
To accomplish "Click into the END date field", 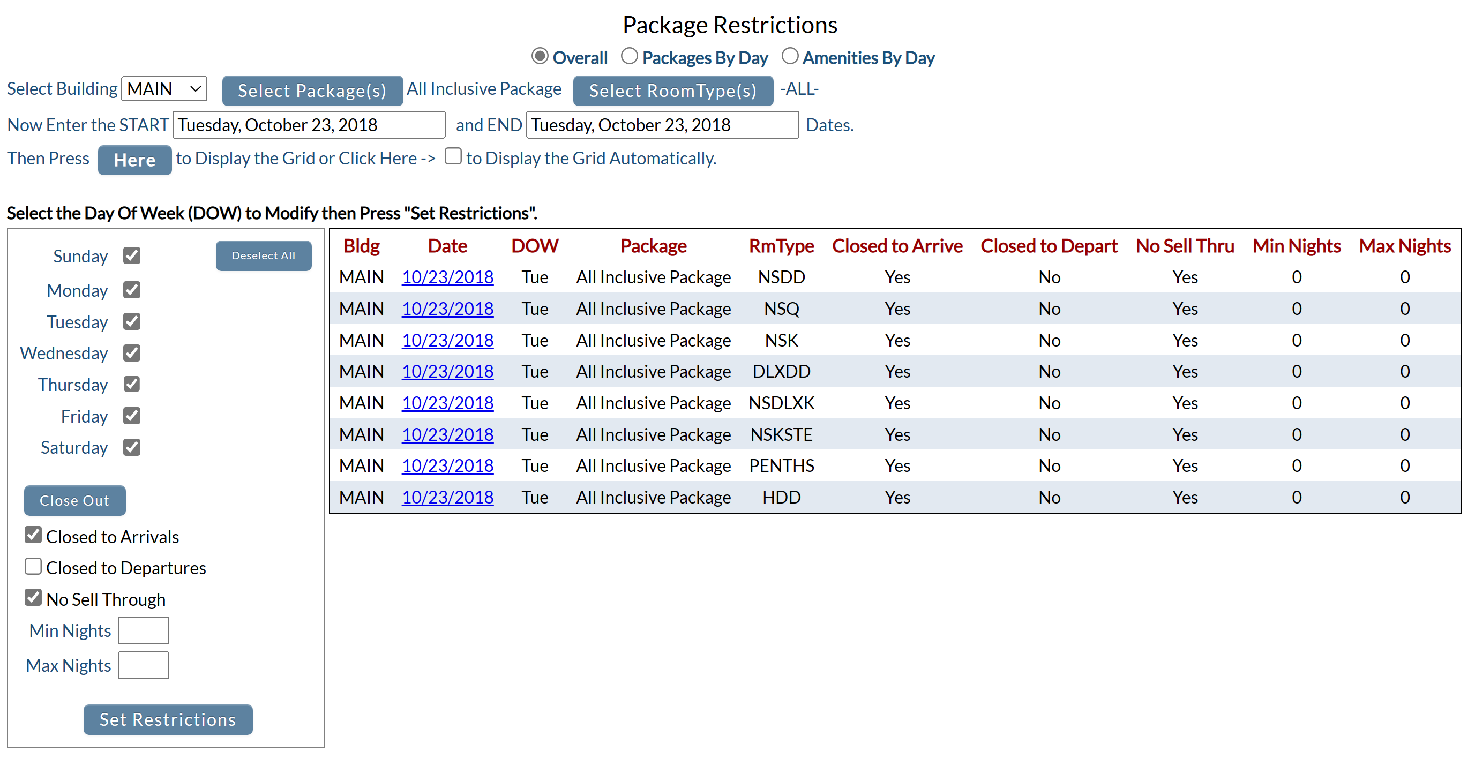I will 662,125.
